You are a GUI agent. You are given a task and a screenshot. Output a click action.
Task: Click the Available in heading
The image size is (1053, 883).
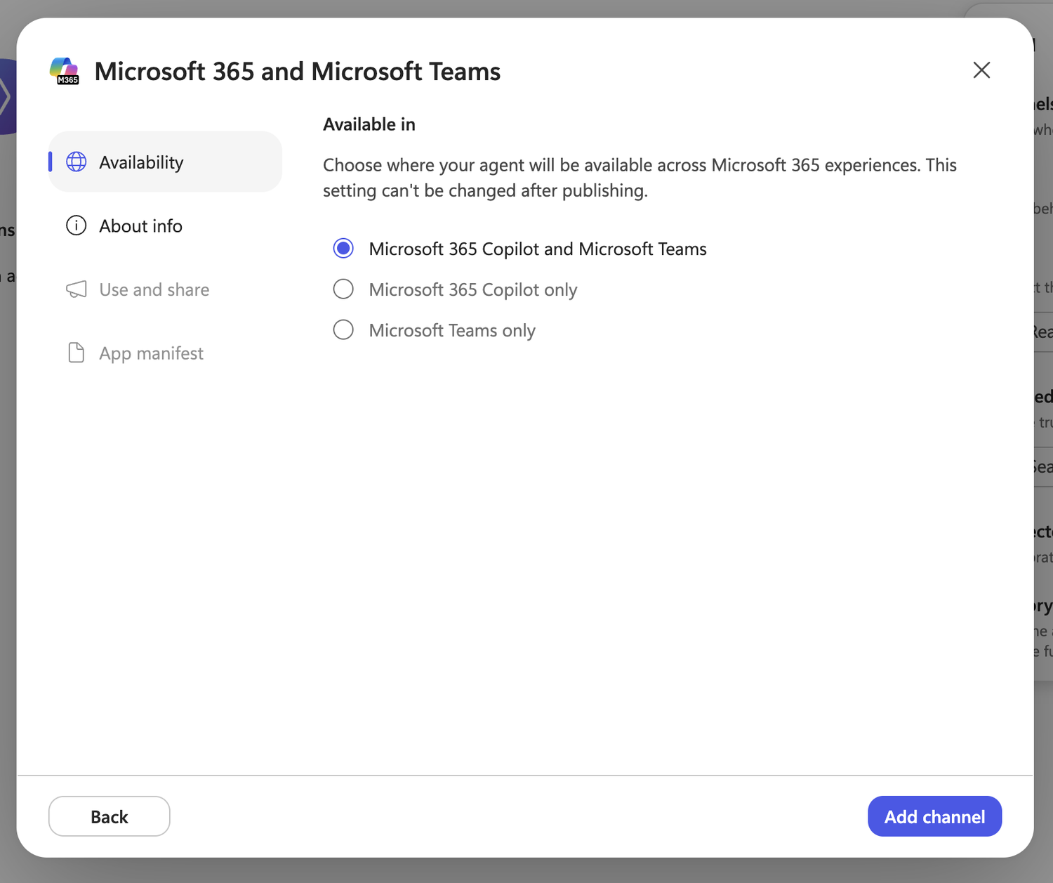point(369,124)
